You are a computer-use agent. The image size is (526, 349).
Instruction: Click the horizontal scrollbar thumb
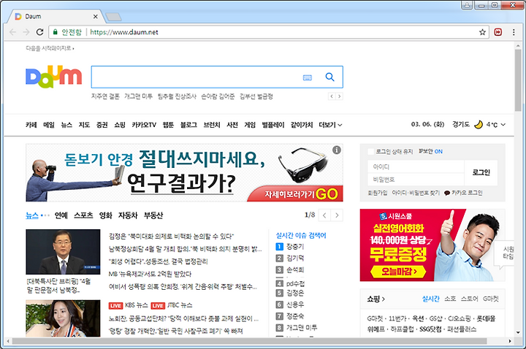249,341
